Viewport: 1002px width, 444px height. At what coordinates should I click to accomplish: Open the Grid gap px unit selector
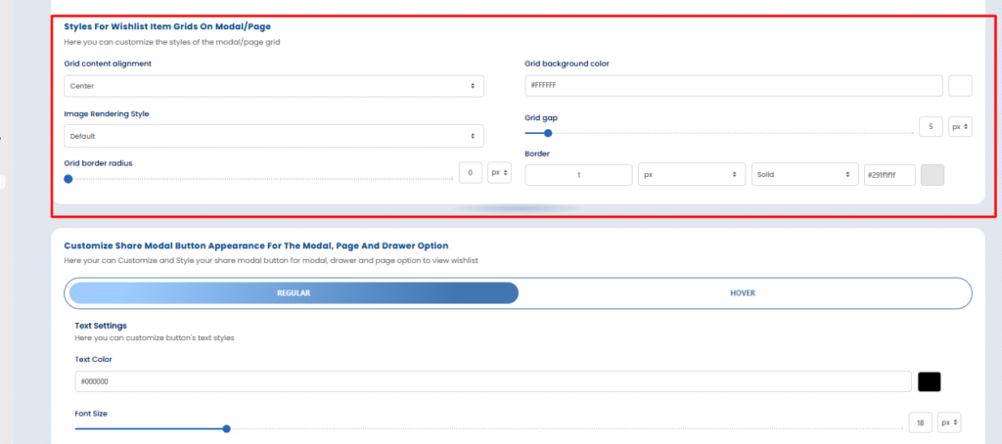click(961, 127)
